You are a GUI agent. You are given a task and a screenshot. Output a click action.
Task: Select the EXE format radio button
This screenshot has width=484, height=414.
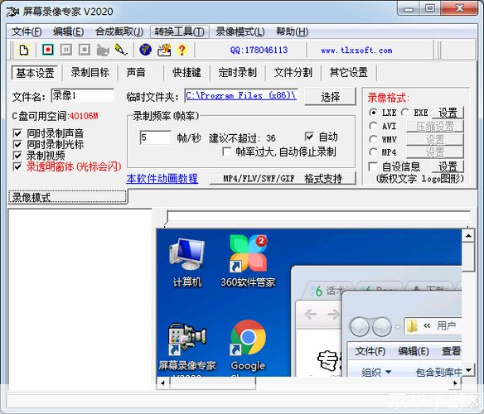405,113
